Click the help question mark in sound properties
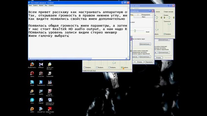207x116 pixels. (x=150, y=11)
